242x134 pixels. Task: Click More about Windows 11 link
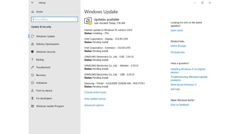pos(183,85)
